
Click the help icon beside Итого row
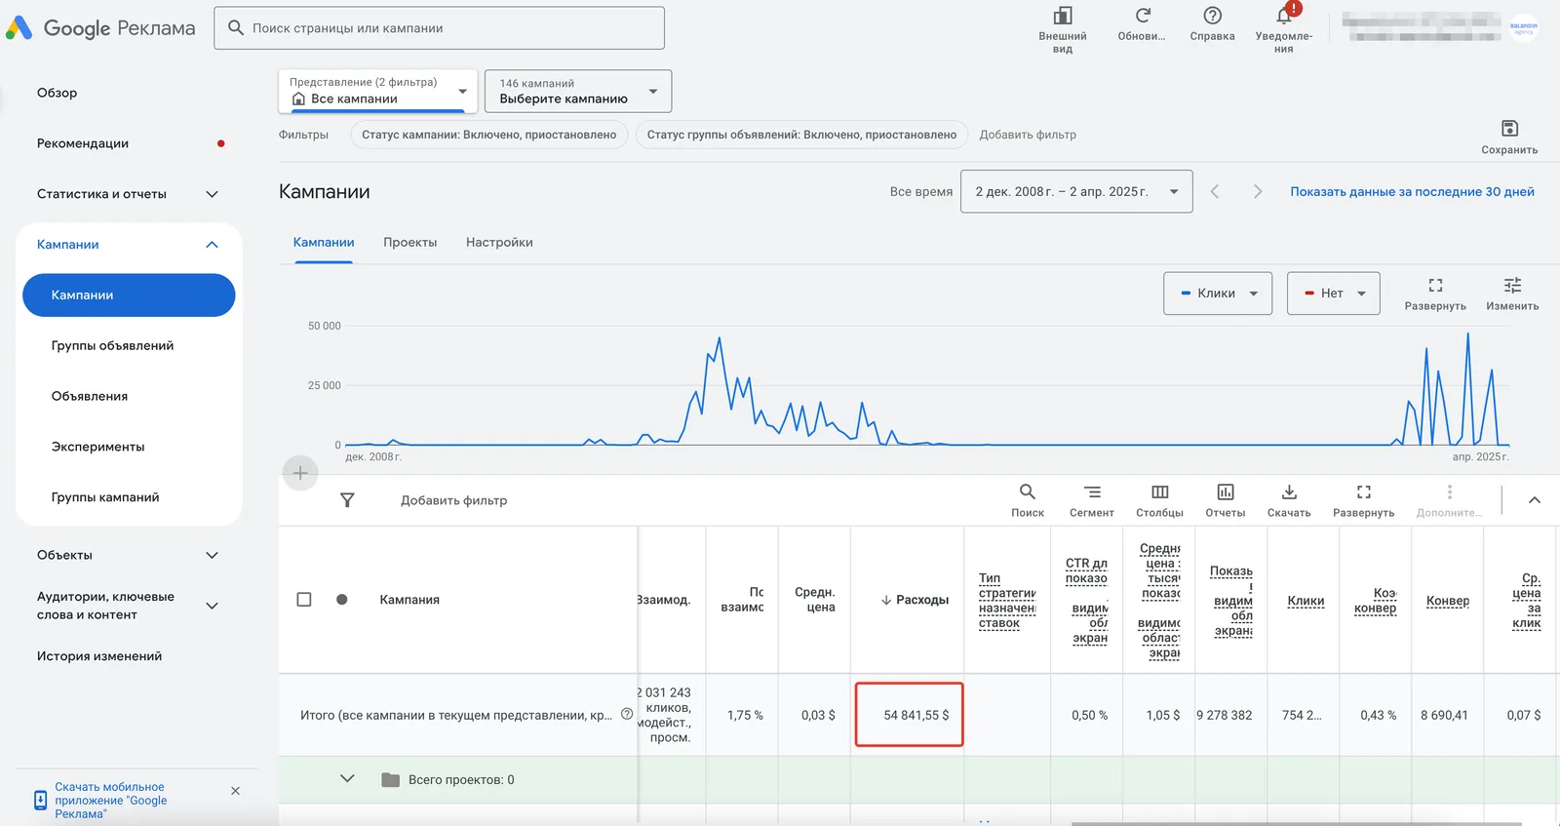pos(627,714)
